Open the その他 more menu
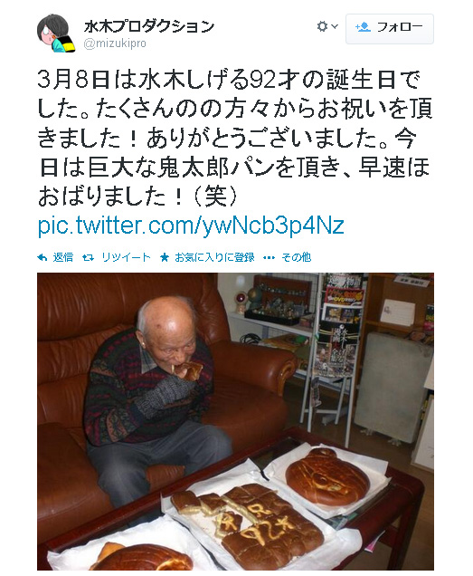Viewport: 473px width, 576px height. tap(296, 257)
